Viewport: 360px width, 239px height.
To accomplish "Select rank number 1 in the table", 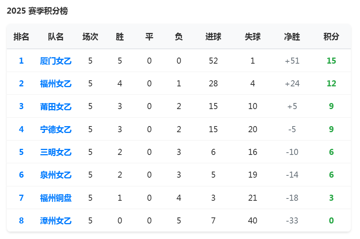I will [x=21, y=60].
